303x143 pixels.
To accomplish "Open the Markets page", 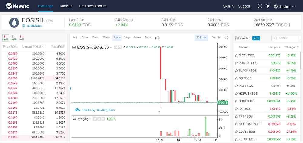I will pyautogui.click(x=66, y=6).
